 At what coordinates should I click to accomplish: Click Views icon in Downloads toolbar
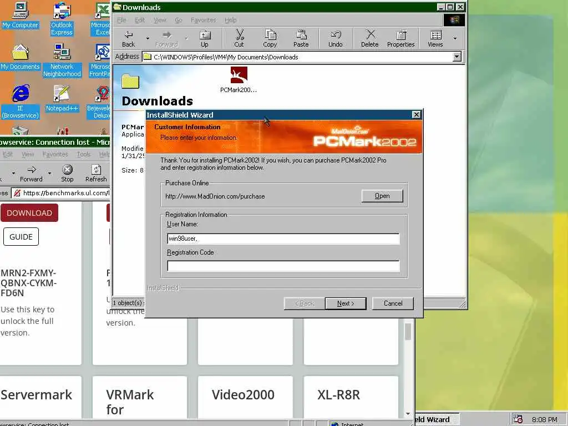click(x=435, y=39)
